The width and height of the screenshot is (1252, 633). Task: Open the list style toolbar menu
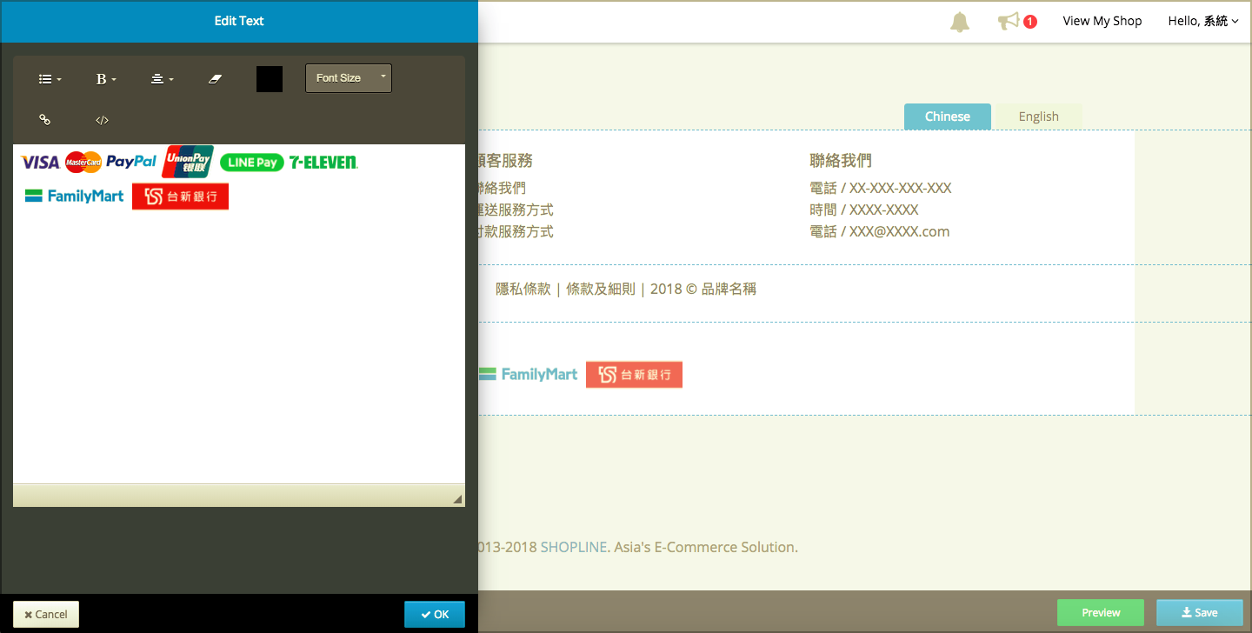50,79
